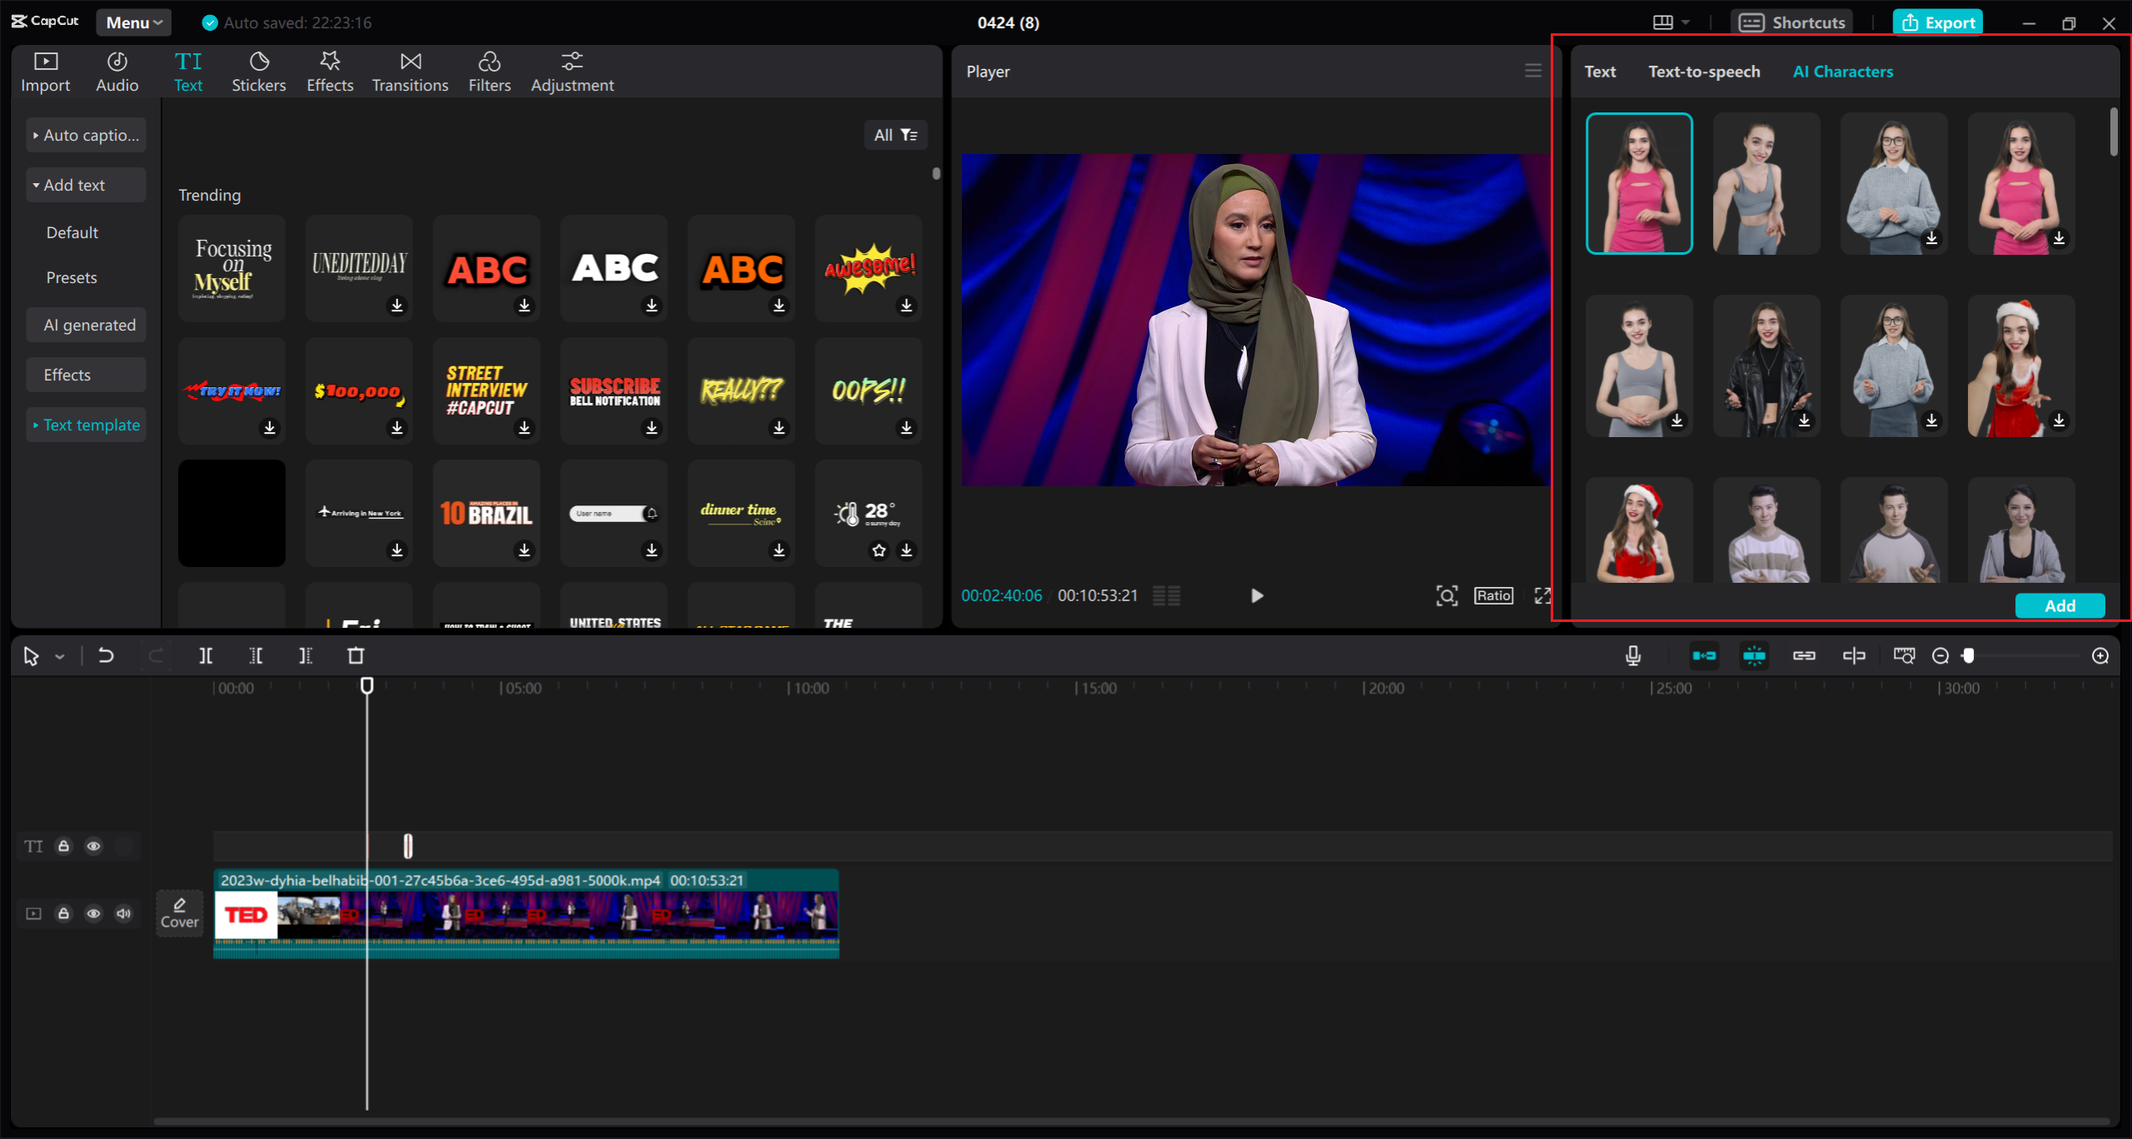Open the Effects tab in top toolbar
The height and width of the screenshot is (1139, 2132).
tap(330, 72)
